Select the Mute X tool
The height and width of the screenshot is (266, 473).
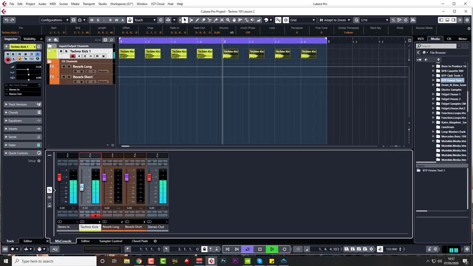[222, 20]
